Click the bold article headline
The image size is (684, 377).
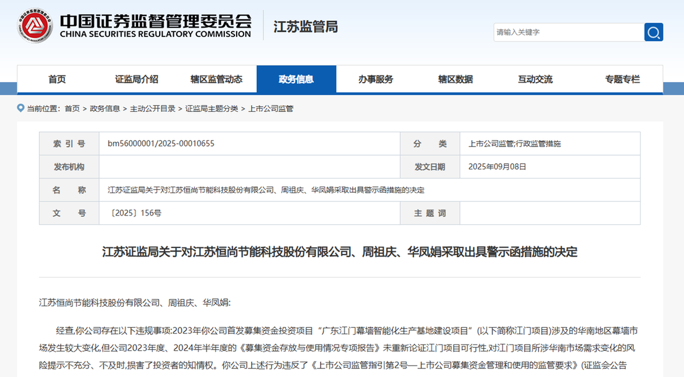pyautogui.click(x=340, y=252)
